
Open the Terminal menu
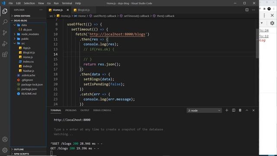(67, 3)
